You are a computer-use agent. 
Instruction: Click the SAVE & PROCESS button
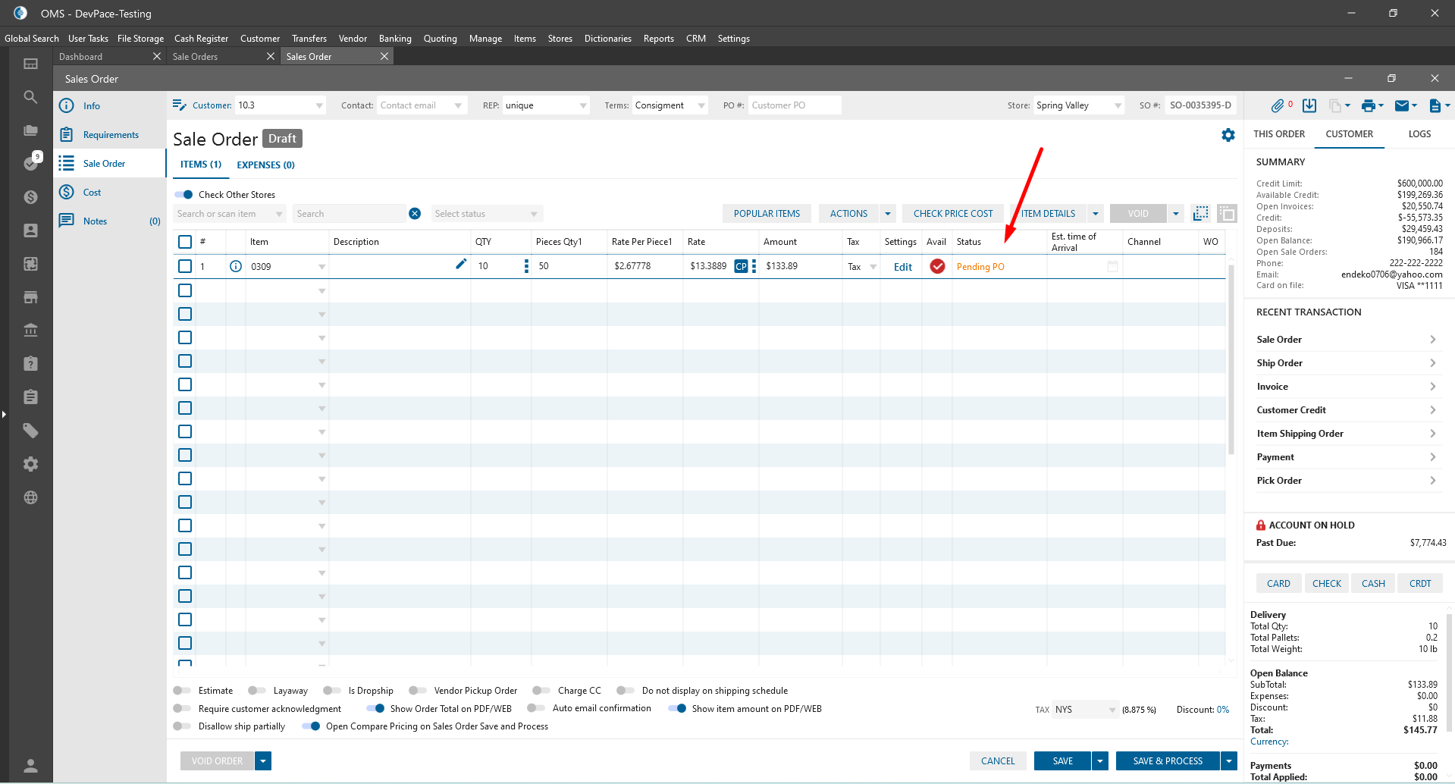[x=1167, y=761]
